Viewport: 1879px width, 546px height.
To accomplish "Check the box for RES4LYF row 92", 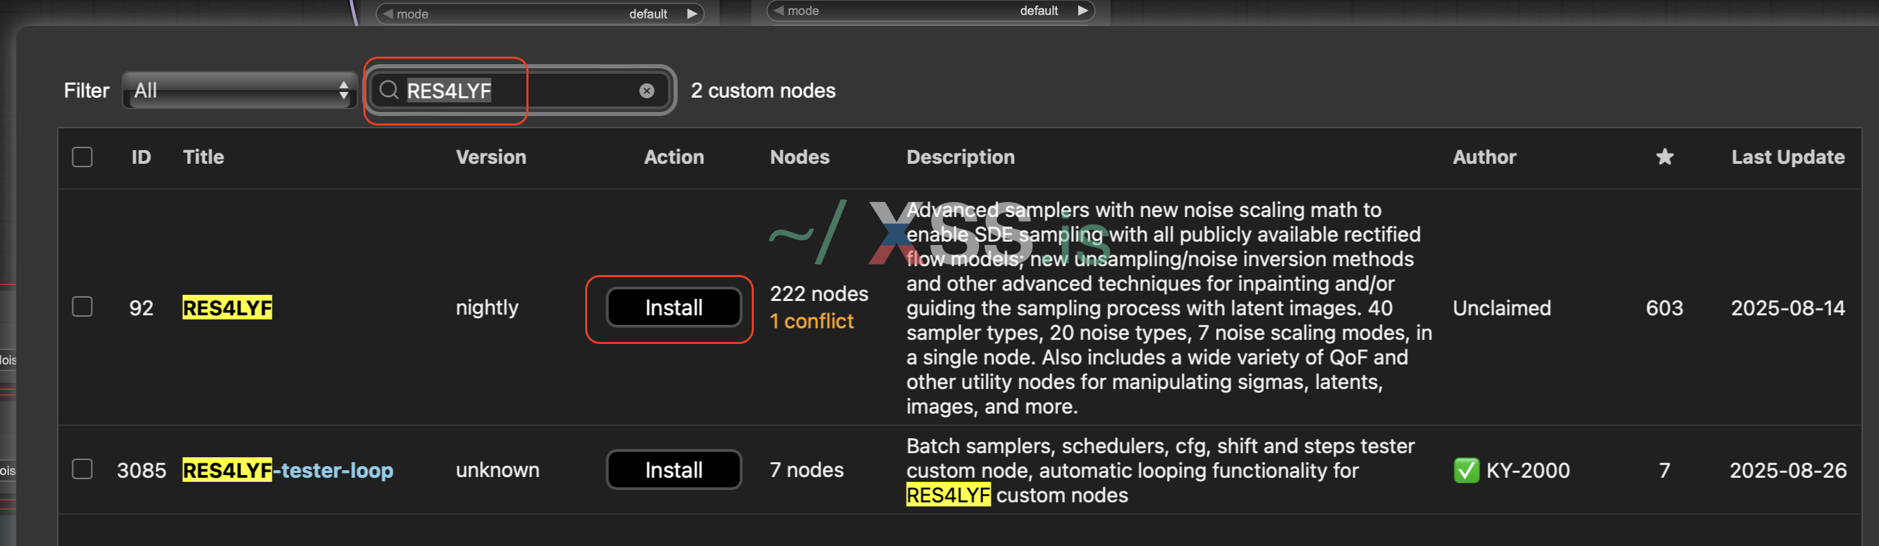I will point(83,307).
